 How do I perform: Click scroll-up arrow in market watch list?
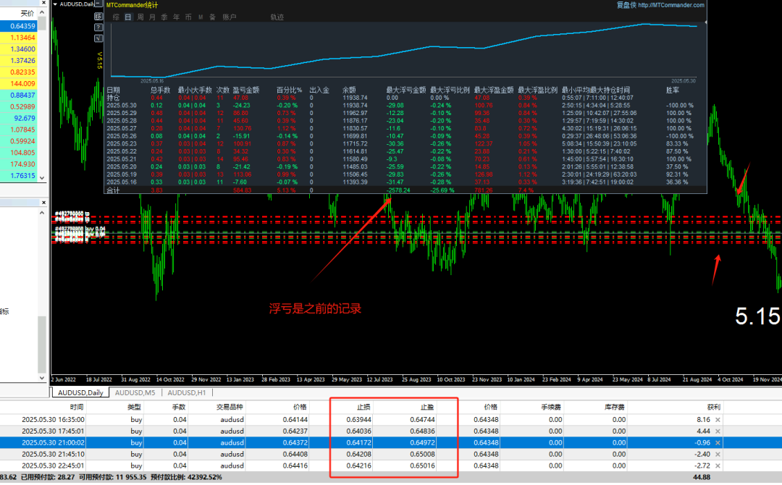click(42, 14)
